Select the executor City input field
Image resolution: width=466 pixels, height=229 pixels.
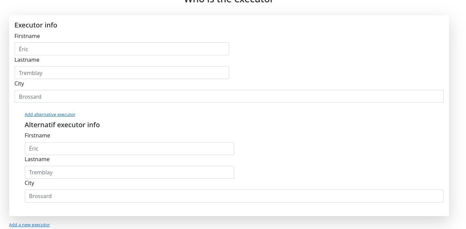point(229,96)
